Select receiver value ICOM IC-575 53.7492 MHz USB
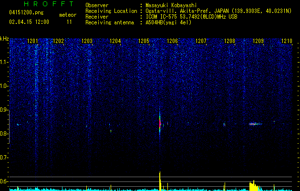Screen dimensions: 300x191 point(191,17)
